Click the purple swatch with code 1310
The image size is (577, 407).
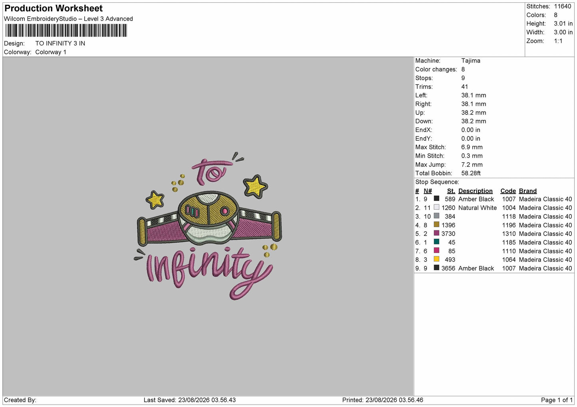pos(436,233)
